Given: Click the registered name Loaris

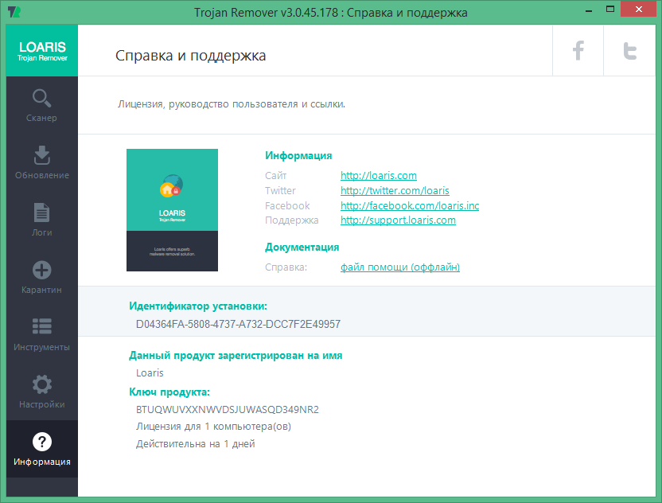Looking at the screenshot, I should 150,373.
